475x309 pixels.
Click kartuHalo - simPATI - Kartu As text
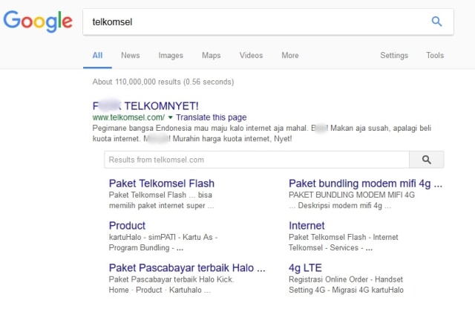coord(163,237)
